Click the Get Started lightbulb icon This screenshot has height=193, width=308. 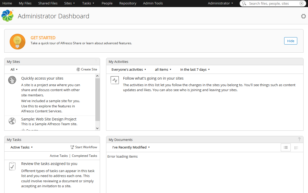click(x=17, y=41)
